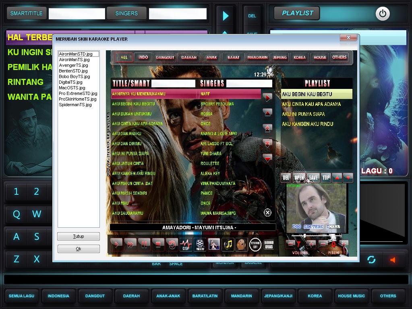Click the singer photo icon in preview toolbar
The image size is (412, 309).
[x=213, y=244]
